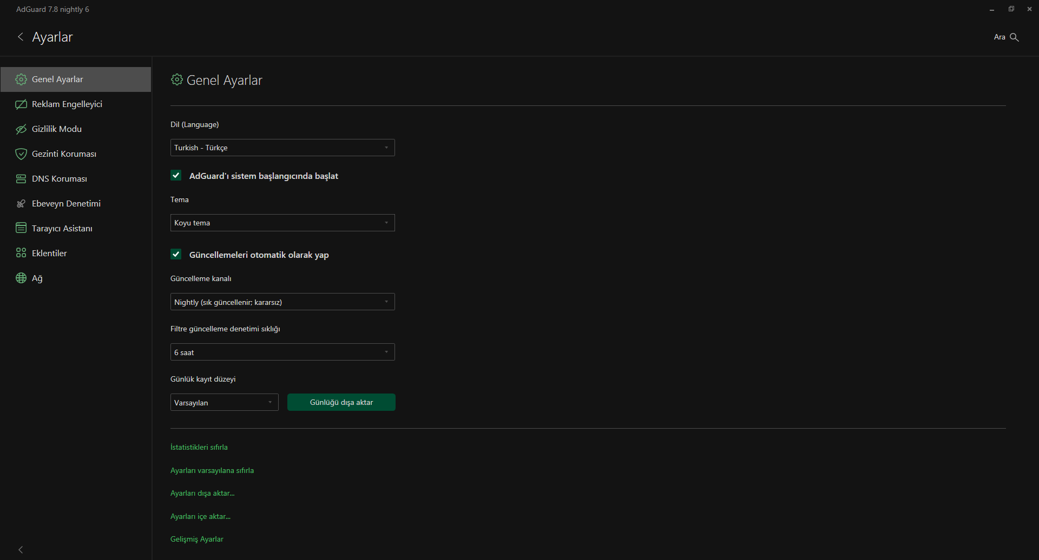This screenshot has width=1039, height=560.
Task: Click the Eklentiler grid icon
Action: [21, 253]
